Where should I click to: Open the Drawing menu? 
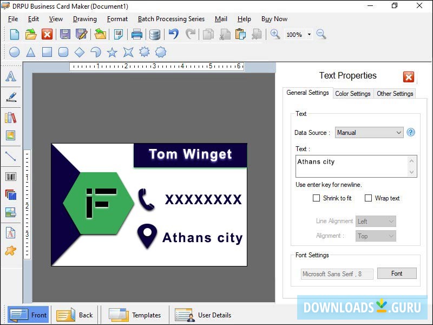click(85, 19)
